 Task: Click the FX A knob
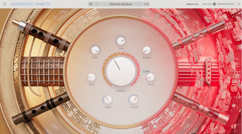(x=91, y=77)
